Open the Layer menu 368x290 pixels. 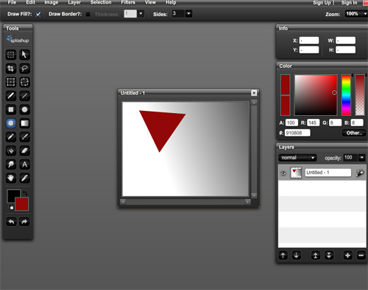(74, 2)
